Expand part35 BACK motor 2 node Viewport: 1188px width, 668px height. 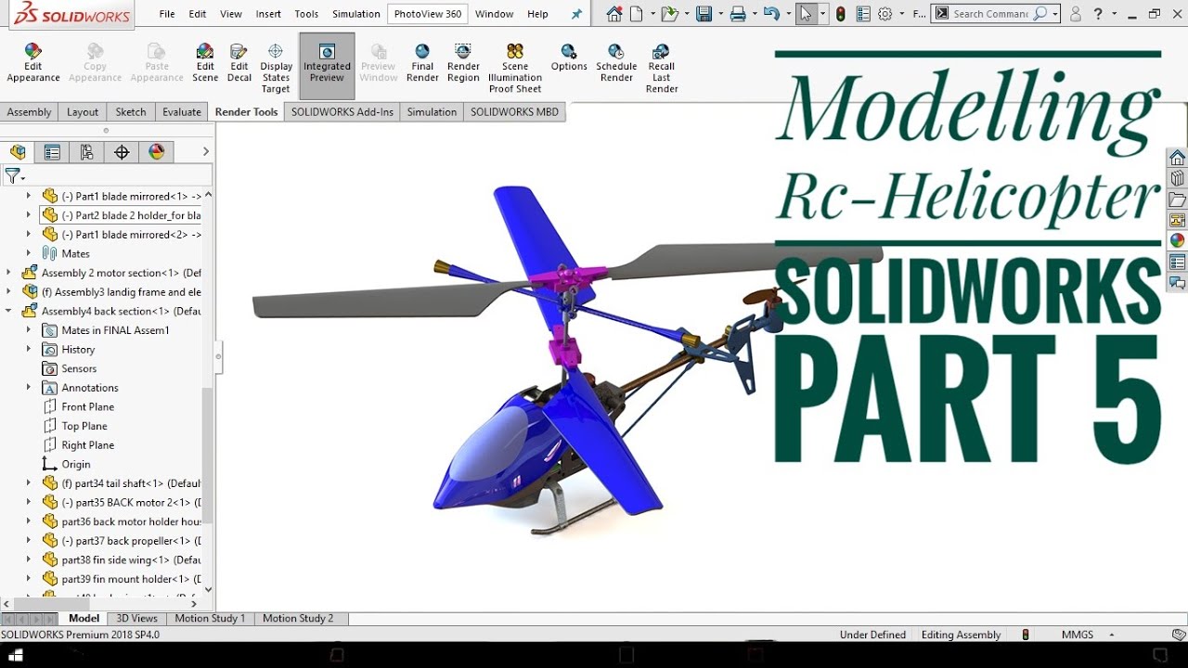[29, 502]
